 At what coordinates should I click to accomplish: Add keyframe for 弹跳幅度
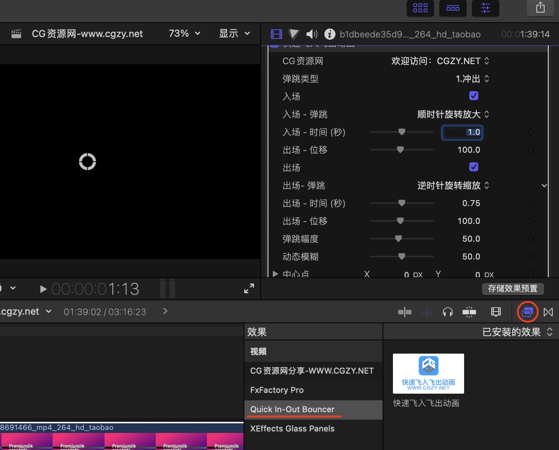pyautogui.click(x=531, y=239)
